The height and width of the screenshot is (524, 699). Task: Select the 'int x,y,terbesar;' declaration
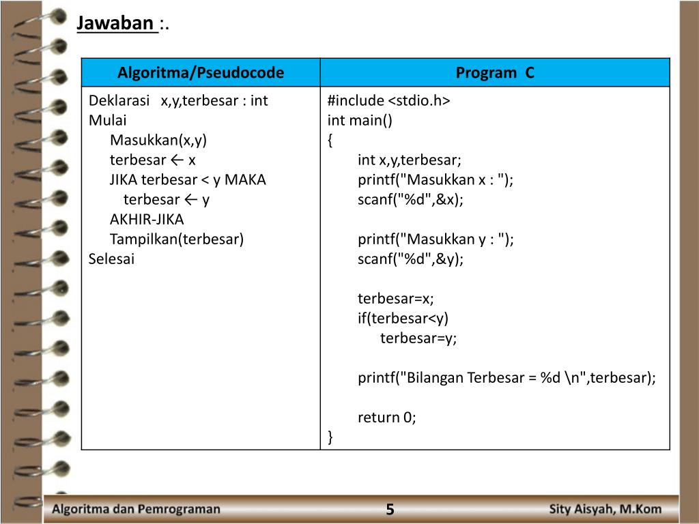(x=410, y=160)
